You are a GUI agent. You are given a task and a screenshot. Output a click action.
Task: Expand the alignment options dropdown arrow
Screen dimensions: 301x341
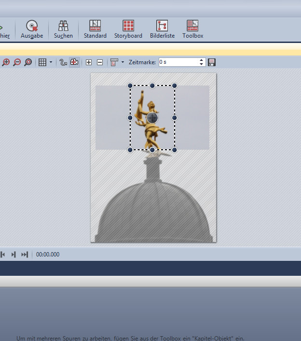[x=123, y=62]
